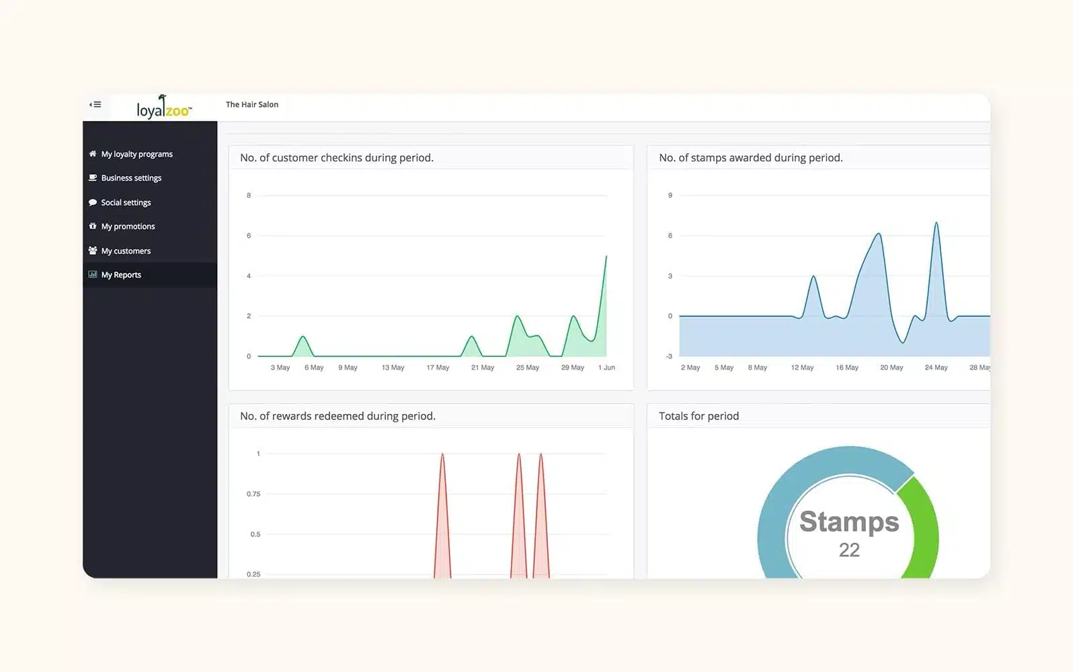1073x672 pixels.
Task: Click the rewards redeemed chart title
Action: coord(337,416)
